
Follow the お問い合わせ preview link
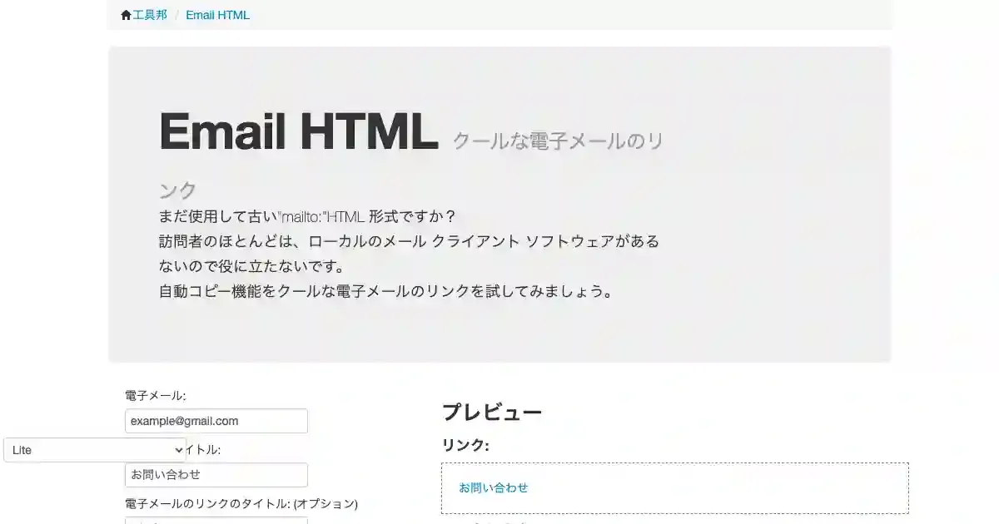(x=494, y=488)
